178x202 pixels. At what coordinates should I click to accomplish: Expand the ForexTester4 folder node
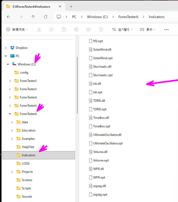10,97
